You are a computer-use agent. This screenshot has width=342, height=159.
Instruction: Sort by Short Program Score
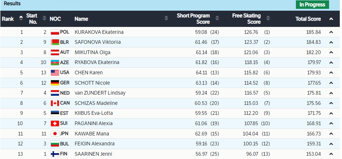click(x=217, y=19)
